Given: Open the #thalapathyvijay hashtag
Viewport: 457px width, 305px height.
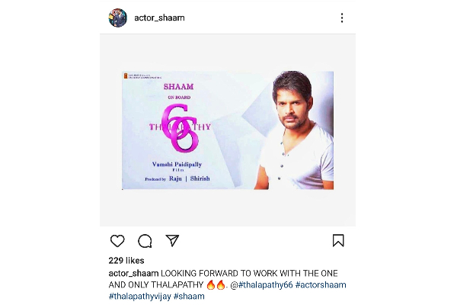Looking at the screenshot, I should (x=140, y=297).
